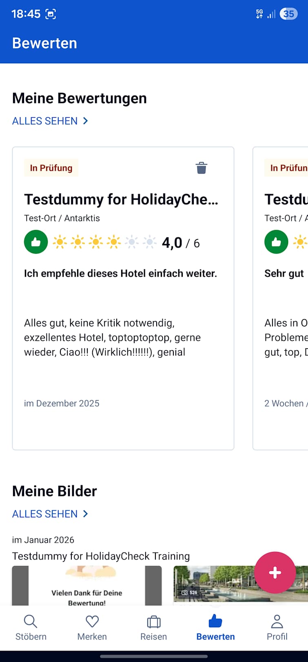Viewport: 308px width, 662px height.
Task: Delete the Testdummy review via trash icon
Action: [x=202, y=168]
